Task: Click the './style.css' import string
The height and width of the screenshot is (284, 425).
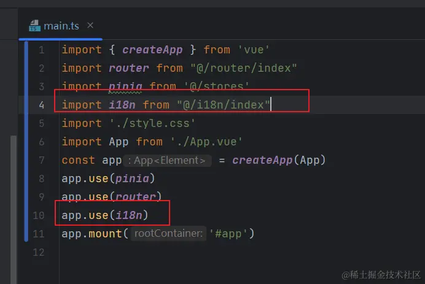Action: [x=152, y=123]
